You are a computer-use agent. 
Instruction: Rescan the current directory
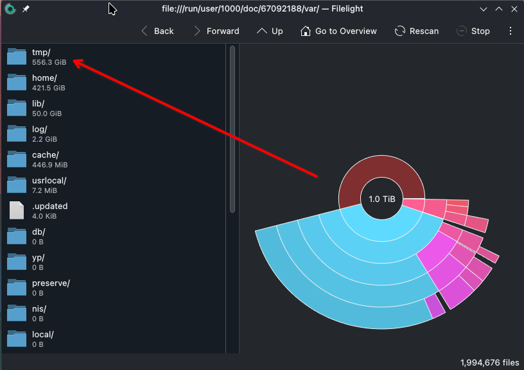click(x=416, y=31)
